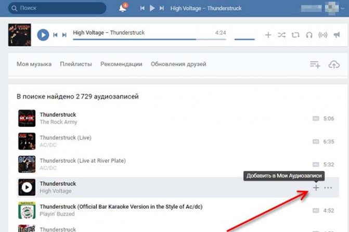Show similar tracks headphones icon
The image size is (349, 232).
coord(309,35)
